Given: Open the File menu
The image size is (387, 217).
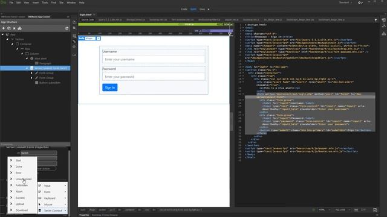Looking at the screenshot, I should click(11, 2).
